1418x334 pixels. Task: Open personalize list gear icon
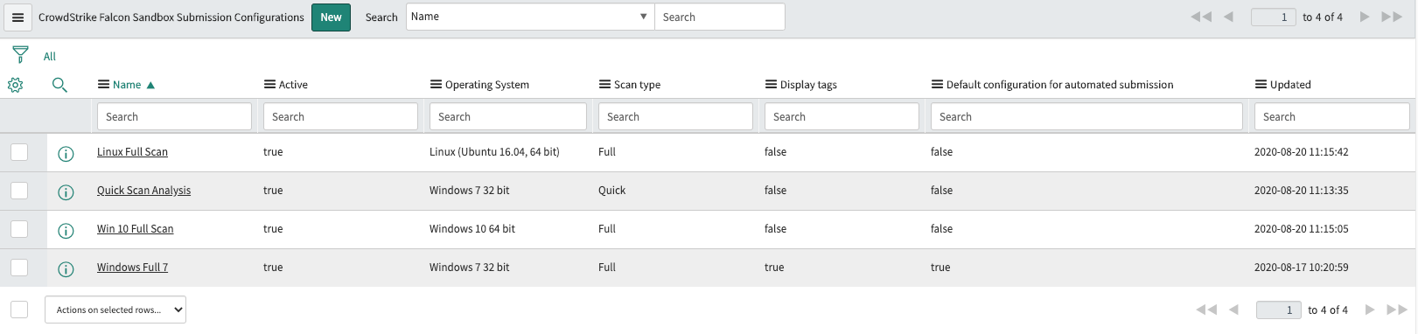pos(15,85)
